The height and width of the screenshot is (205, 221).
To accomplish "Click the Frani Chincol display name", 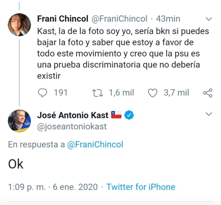I will 63,19.
